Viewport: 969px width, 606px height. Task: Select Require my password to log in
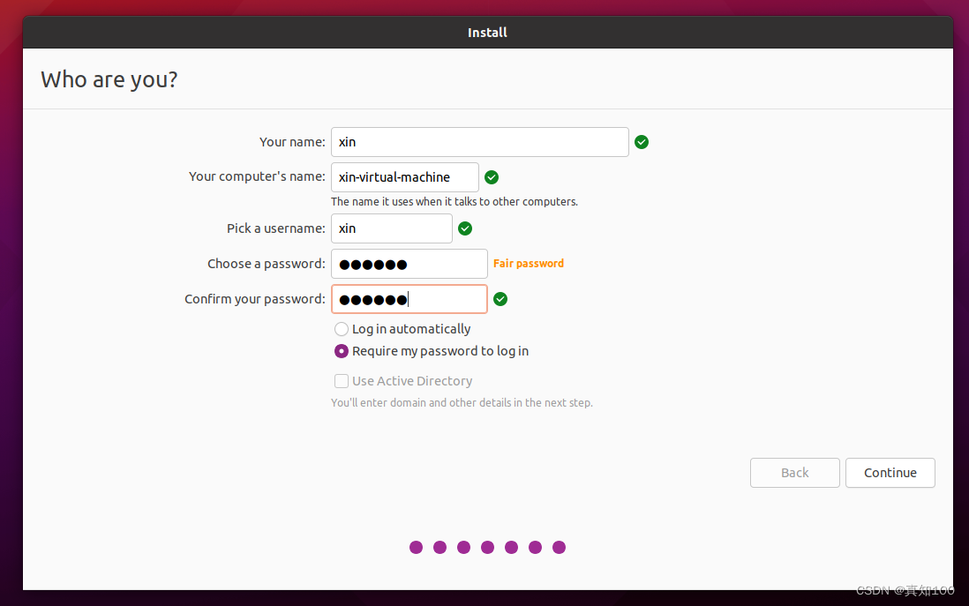tap(342, 350)
